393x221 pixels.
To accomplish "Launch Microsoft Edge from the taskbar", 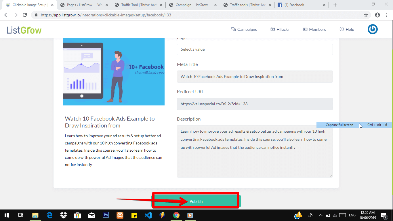I will [x=49, y=215].
